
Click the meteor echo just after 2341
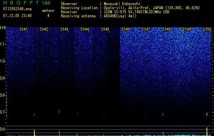coord(34,115)
